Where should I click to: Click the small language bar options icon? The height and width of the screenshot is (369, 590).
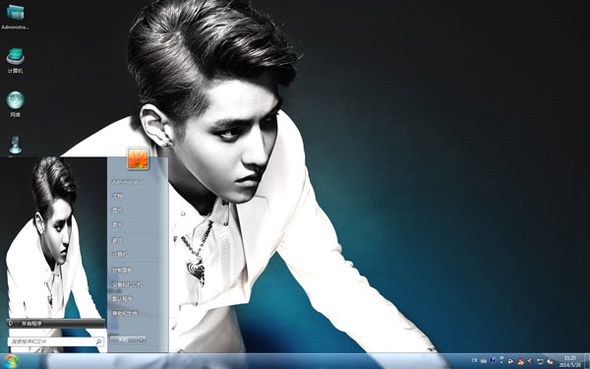[501, 360]
